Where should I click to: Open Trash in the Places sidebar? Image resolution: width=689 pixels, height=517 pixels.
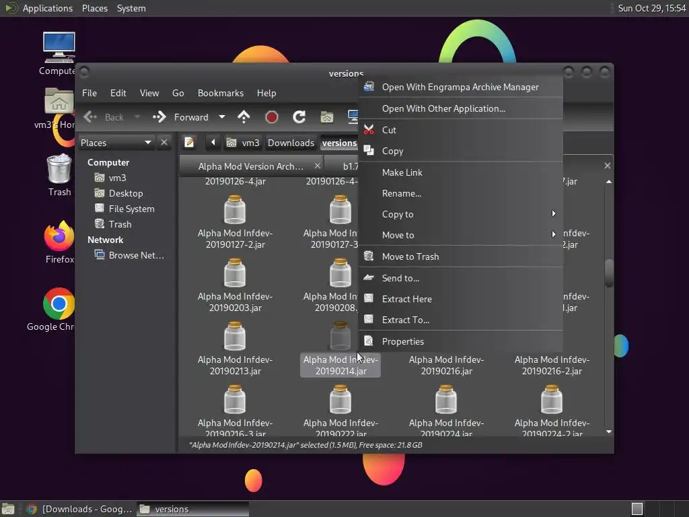(x=120, y=224)
